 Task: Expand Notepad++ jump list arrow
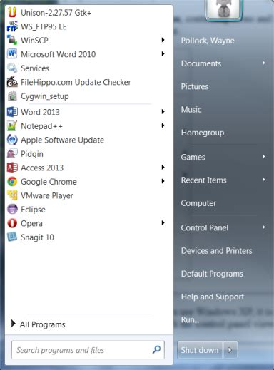tap(163, 125)
